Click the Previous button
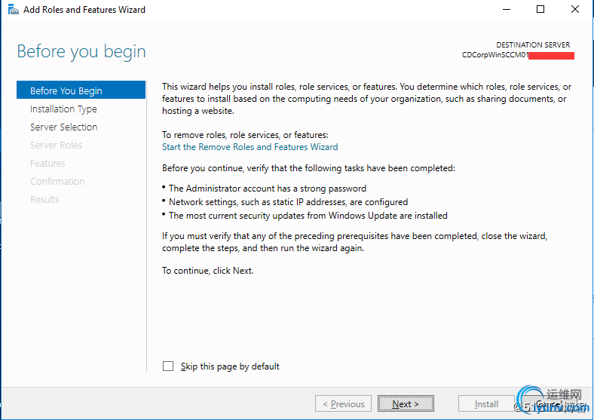594x420 pixels. coord(343,404)
